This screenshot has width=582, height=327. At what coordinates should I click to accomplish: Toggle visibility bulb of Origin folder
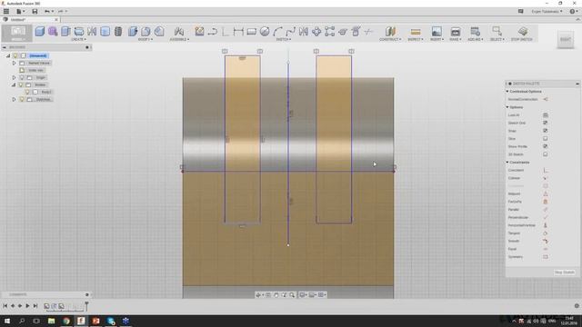(x=21, y=77)
